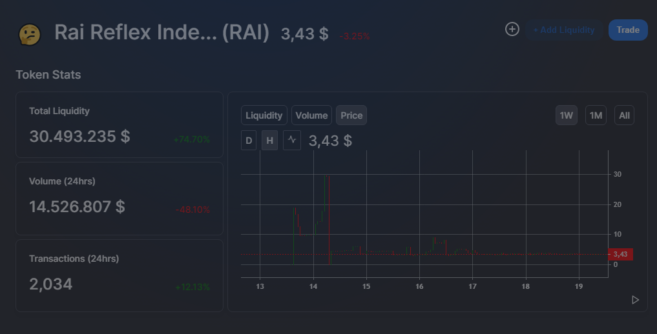Set chart range to 1W

point(566,115)
